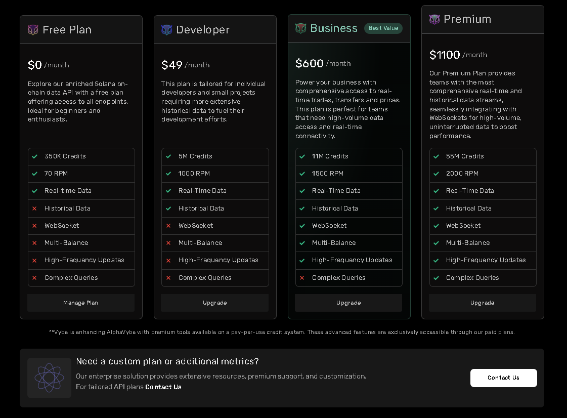Click the 1000 RPM text
The height and width of the screenshot is (418, 567).
tap(194, 174)
